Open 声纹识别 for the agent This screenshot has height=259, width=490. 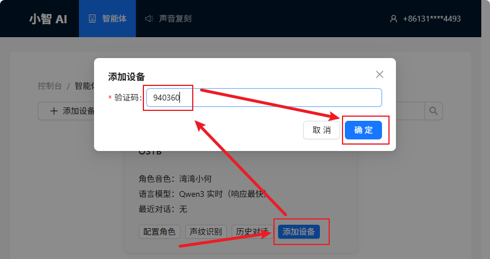pos(206,232)
